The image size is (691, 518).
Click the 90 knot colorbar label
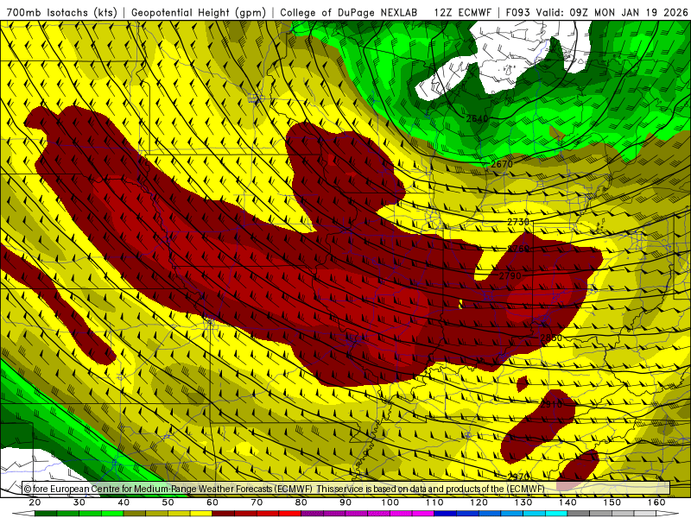pos(345,502)
